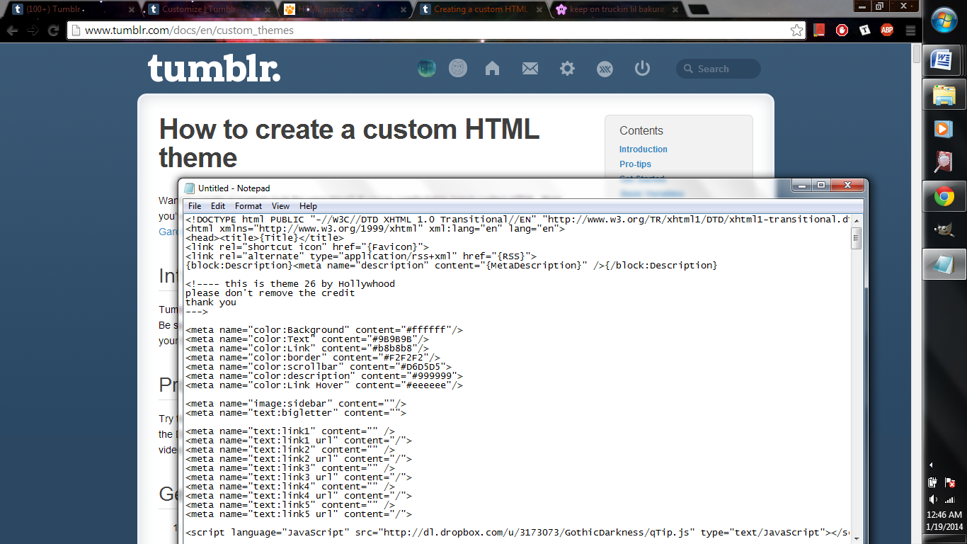Screen dimensions: 967x544
Task: Click the white T extension icon
Action: (x=864, y=30)
